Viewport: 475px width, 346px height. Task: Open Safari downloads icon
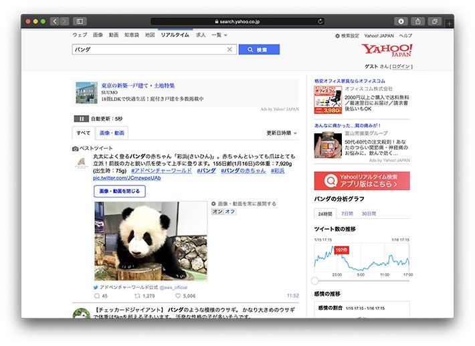point(401,21)
